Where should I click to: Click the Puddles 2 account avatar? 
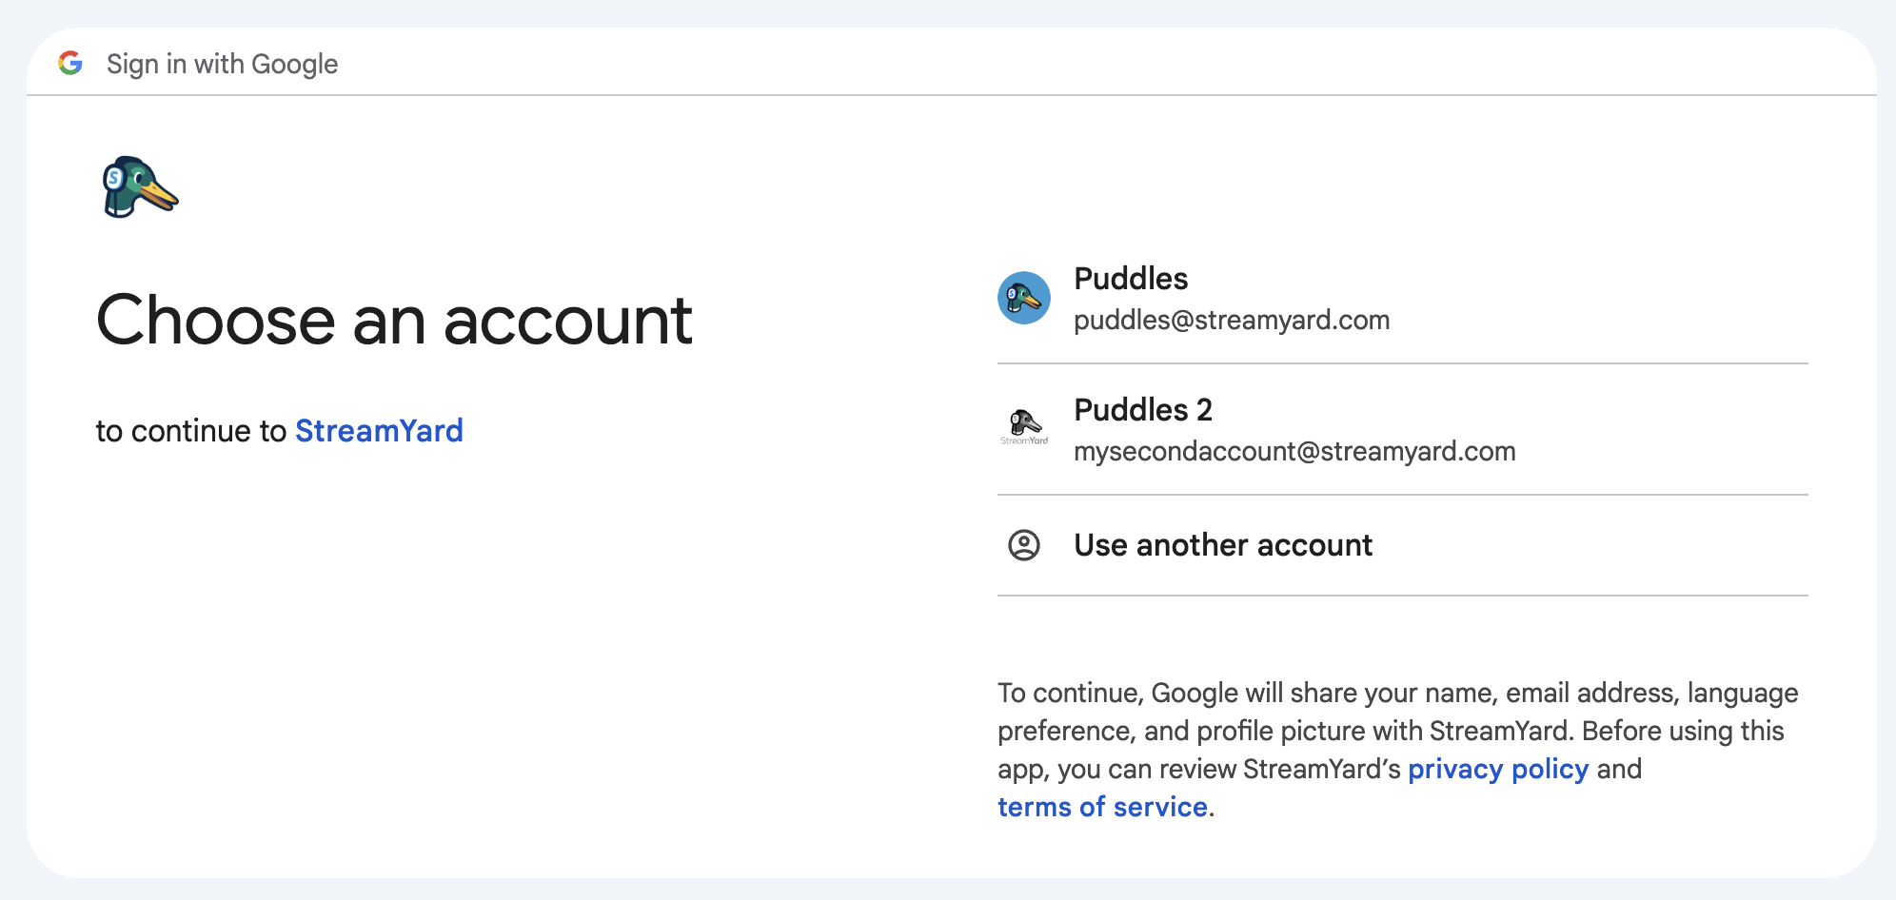coord(1024,428)
